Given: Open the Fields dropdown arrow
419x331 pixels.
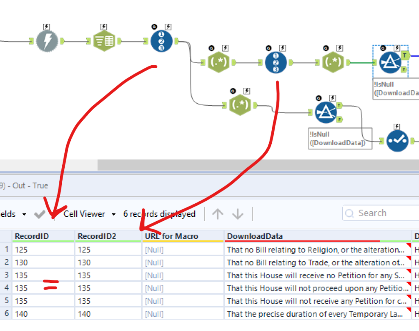Looking at the screenshot, I should [x=24, y=214].
